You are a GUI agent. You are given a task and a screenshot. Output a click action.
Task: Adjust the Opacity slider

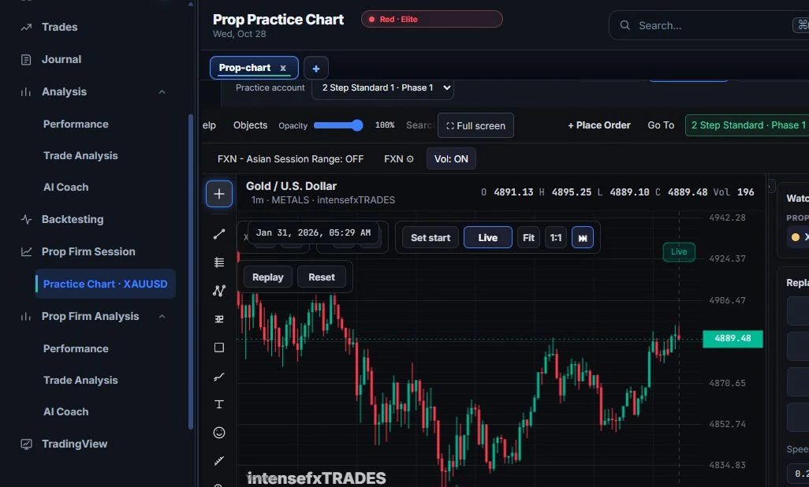point(338,125)
